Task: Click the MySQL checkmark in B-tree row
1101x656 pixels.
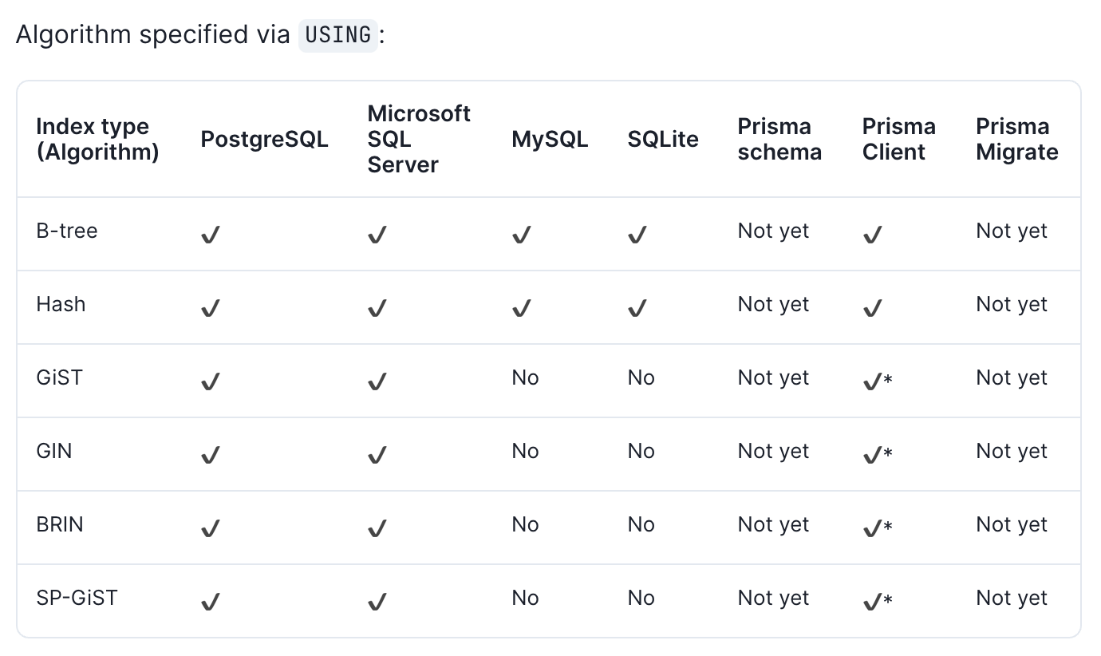Action: [522, 235]
